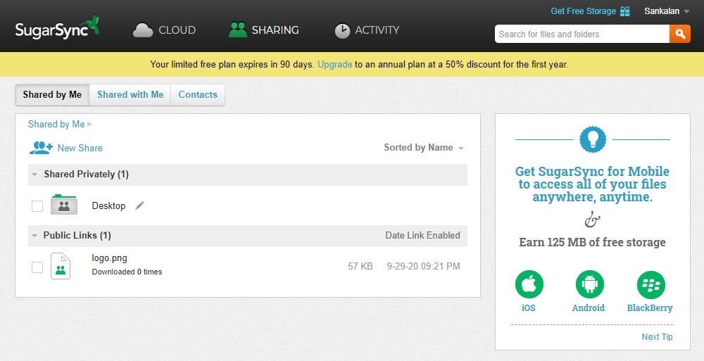Viewport: 704px width, 361px height.
Task: Click the Android text link
Action: pyautogui.click(x=588, y=308)
